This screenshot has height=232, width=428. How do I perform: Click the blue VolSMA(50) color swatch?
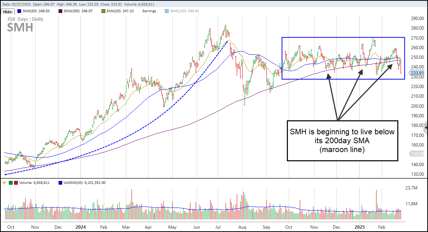click(60, 183)
